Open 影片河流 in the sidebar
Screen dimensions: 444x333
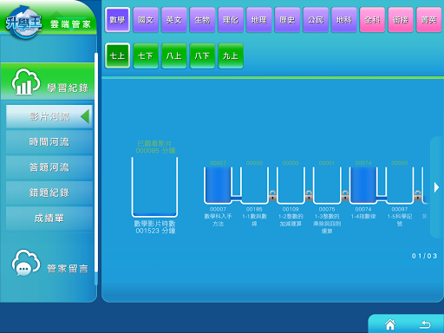pyautogui.click(x=49, y=116)
